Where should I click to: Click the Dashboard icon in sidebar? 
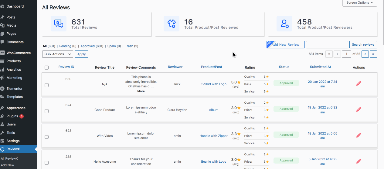tap(2, 6)
